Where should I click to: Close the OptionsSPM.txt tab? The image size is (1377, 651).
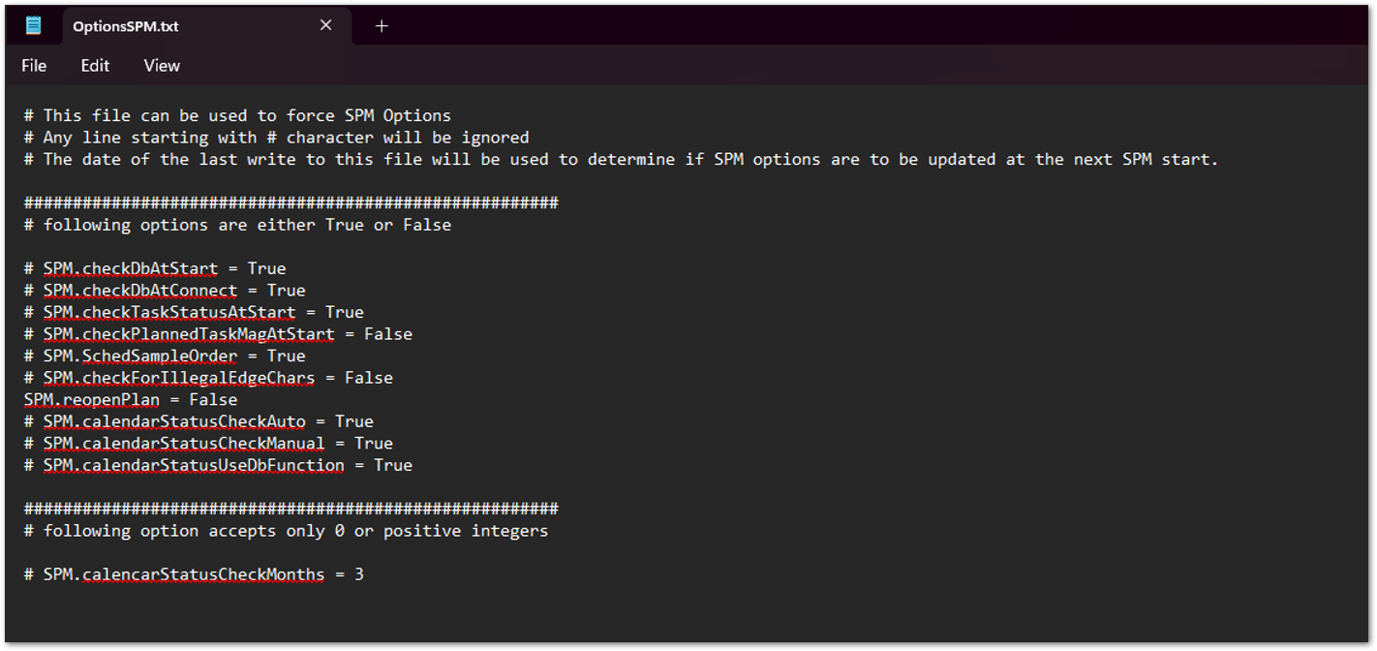(326, 26)
